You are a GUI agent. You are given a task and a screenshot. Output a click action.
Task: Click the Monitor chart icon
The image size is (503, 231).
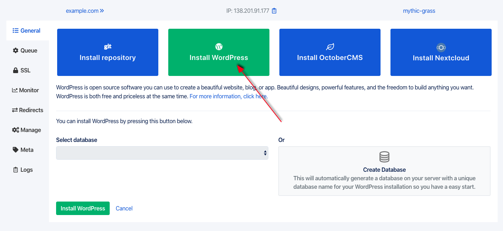pyautogui.click(x=15, y=90)
